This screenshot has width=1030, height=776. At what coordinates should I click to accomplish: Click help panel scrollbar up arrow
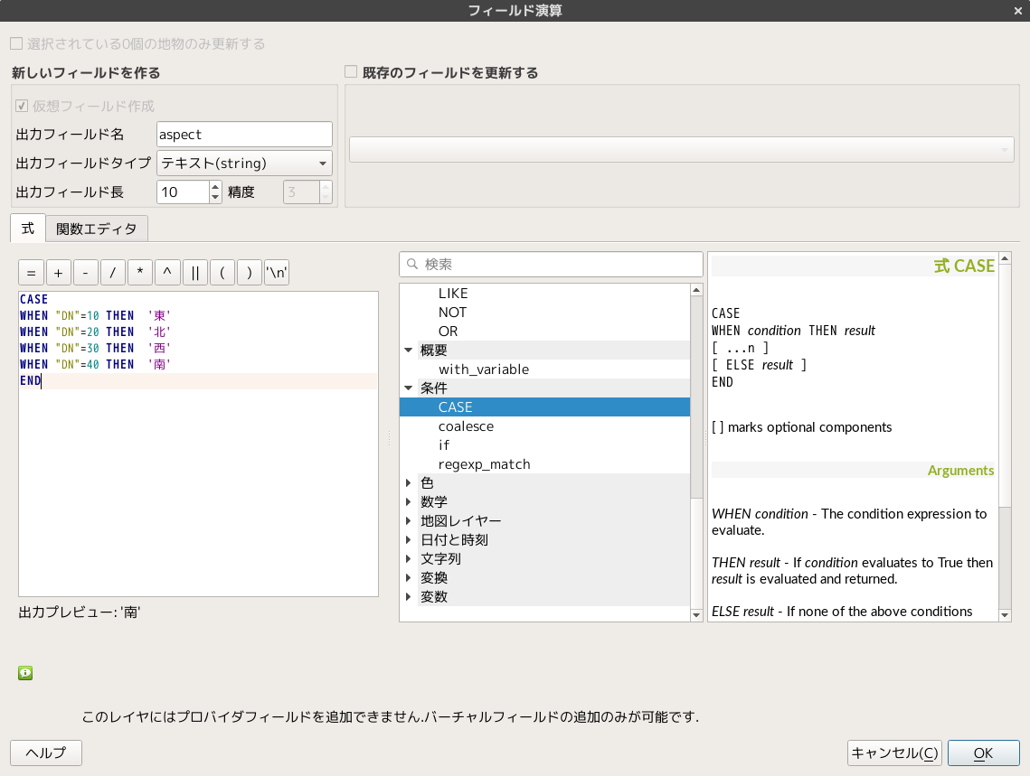pos(1005,259)
